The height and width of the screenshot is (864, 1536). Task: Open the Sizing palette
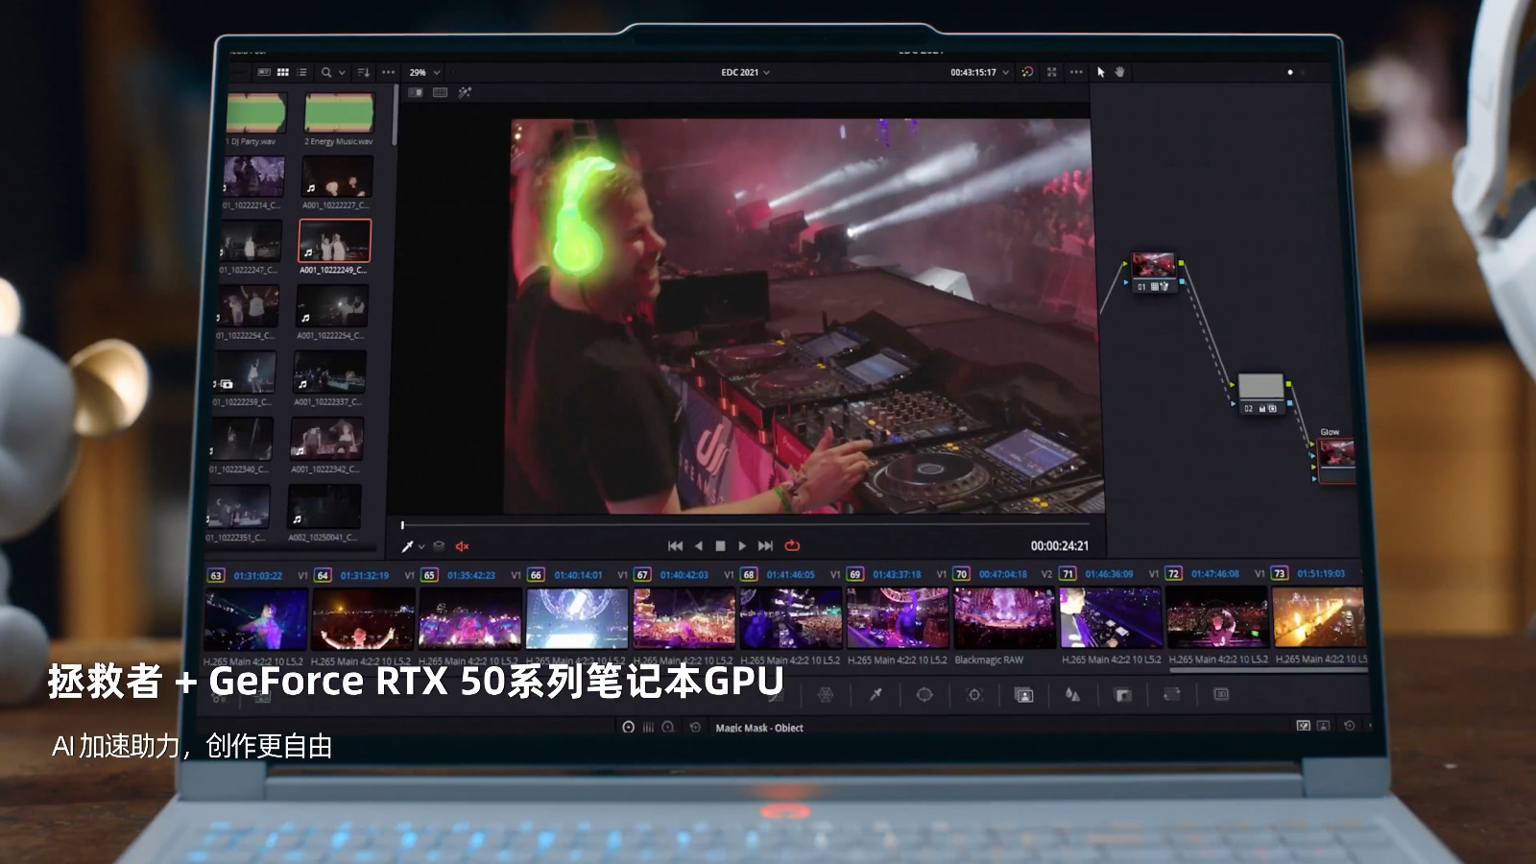(1172, 693)
